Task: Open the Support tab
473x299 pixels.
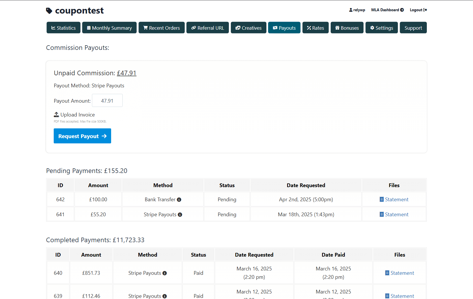Action: pos(413,28)
